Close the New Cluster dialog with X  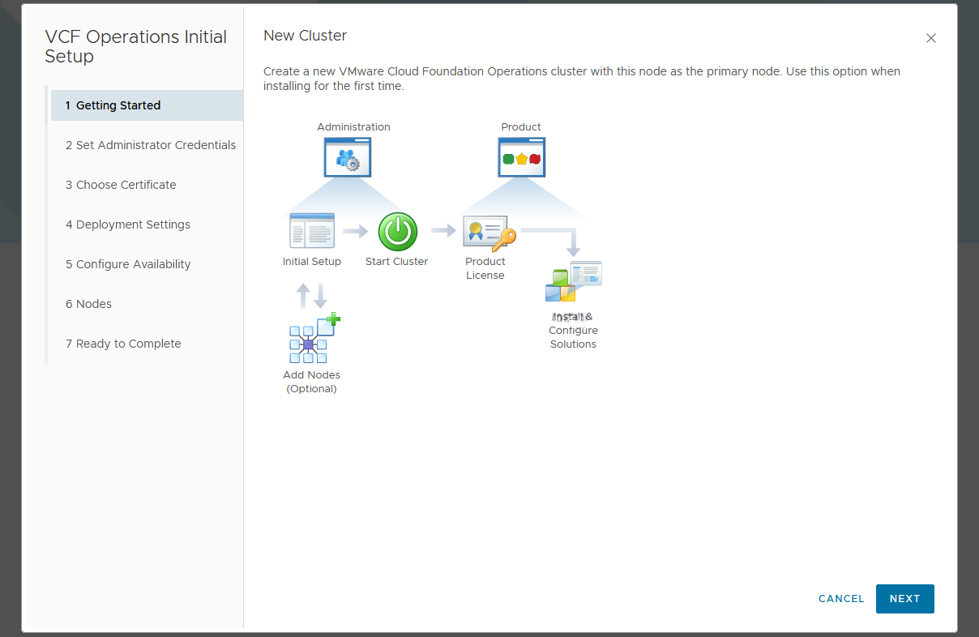click(x=931, y=38)
